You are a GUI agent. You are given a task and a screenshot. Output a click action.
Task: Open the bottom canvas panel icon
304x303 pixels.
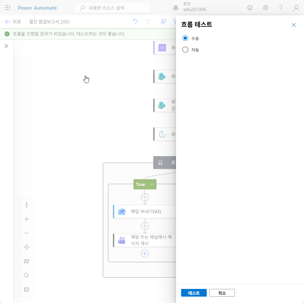(x=27, y=290)
